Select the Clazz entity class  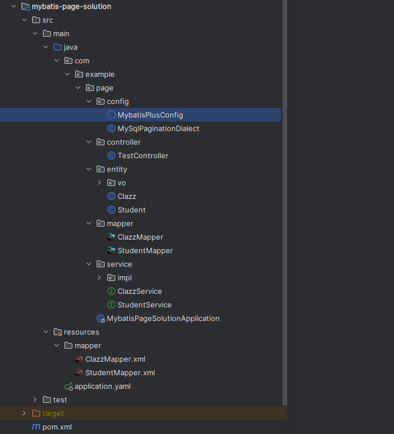click(127, 196)
